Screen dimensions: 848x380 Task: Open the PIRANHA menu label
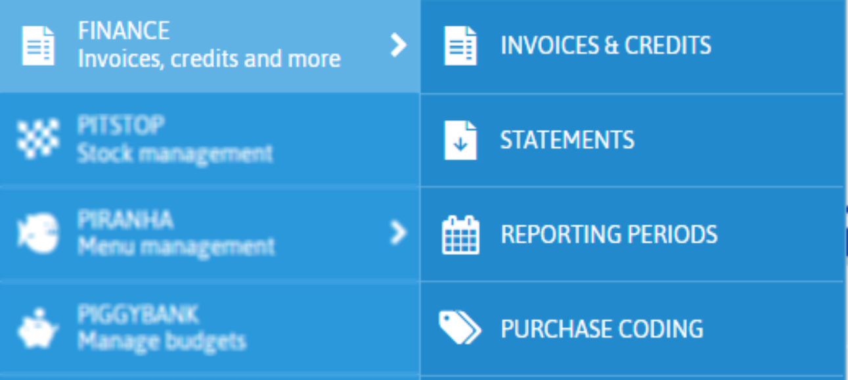125,220
